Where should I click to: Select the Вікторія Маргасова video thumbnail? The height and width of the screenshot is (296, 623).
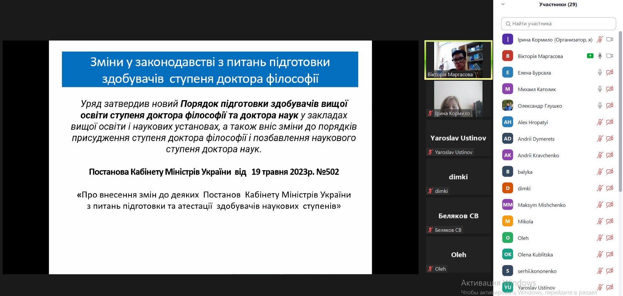pyautogui.click(x=458, y=60)
